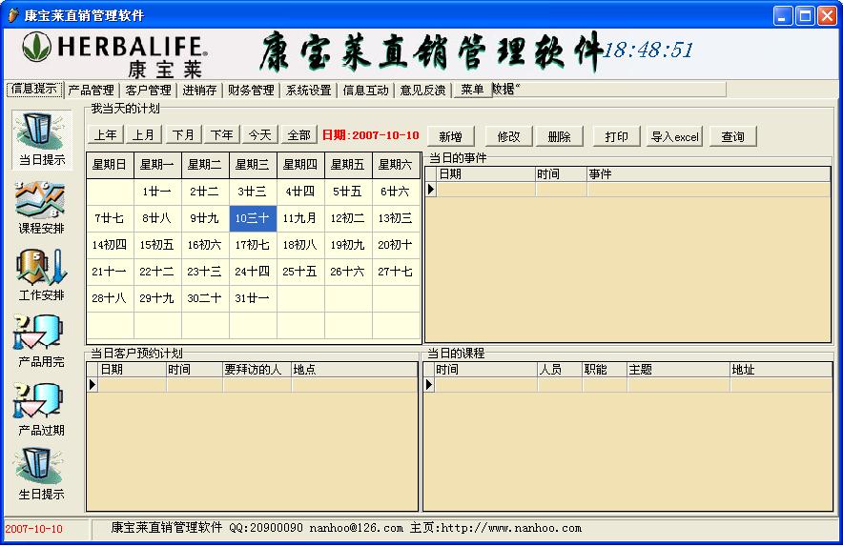This screenshot has height=547, width=843.
Task: Select calendar day 22十二
Action: 157,272
